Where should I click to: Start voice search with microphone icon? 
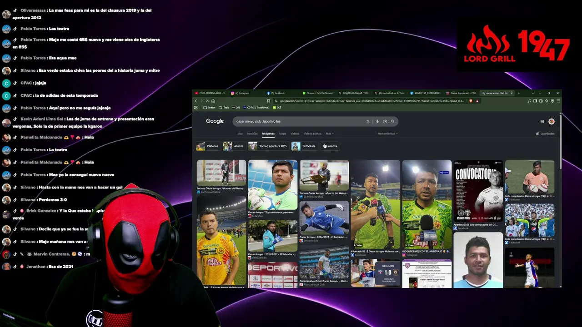377,121
